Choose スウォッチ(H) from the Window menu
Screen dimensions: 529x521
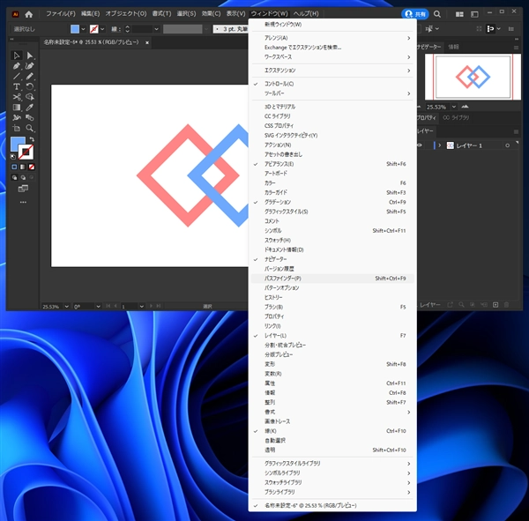pos(332,241)
